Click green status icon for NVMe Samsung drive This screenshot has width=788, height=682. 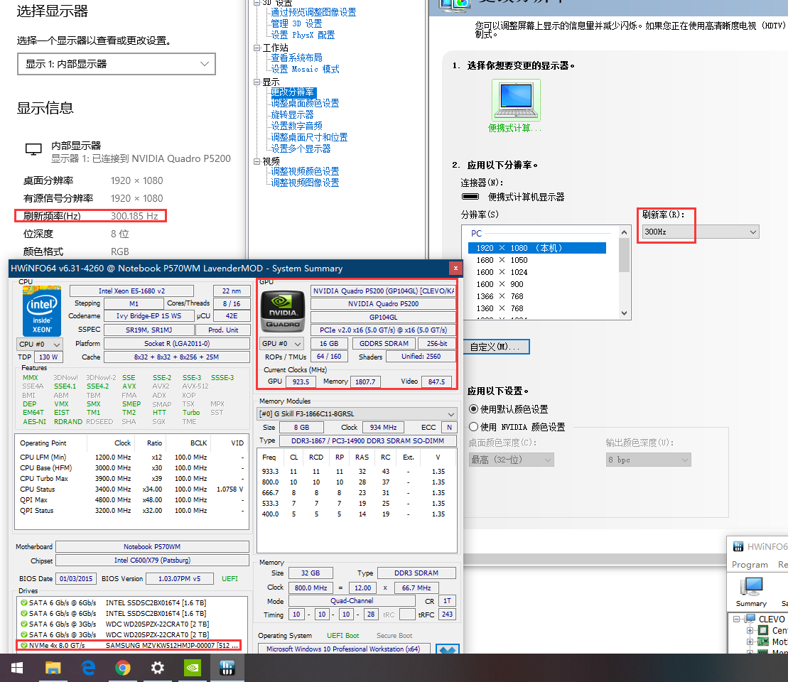[23, 645]
